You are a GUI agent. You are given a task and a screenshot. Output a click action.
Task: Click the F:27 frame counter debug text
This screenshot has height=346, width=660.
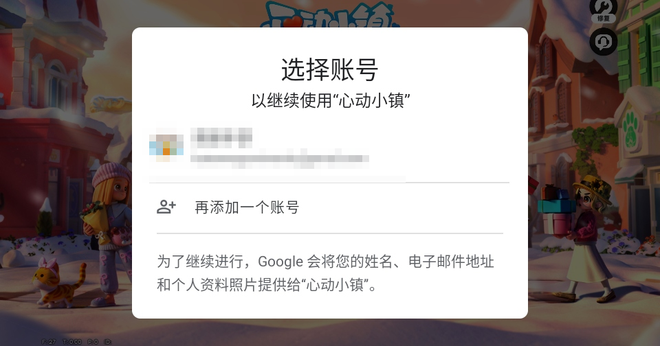pyautogui.click(x=49, y=342)
